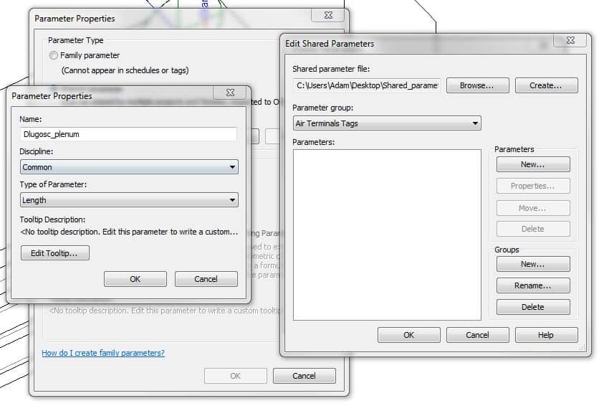The image size is (604, 416).
Task: Expand the Type of Parameter dropdown
Action: pyautogui.click(x=129, y=200)
